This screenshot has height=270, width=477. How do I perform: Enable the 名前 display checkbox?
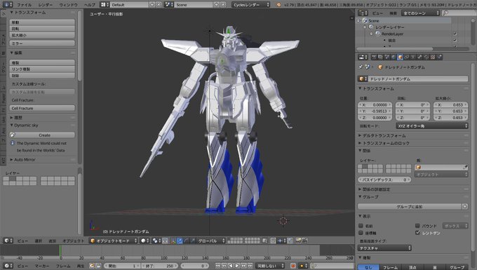(361, 226)
